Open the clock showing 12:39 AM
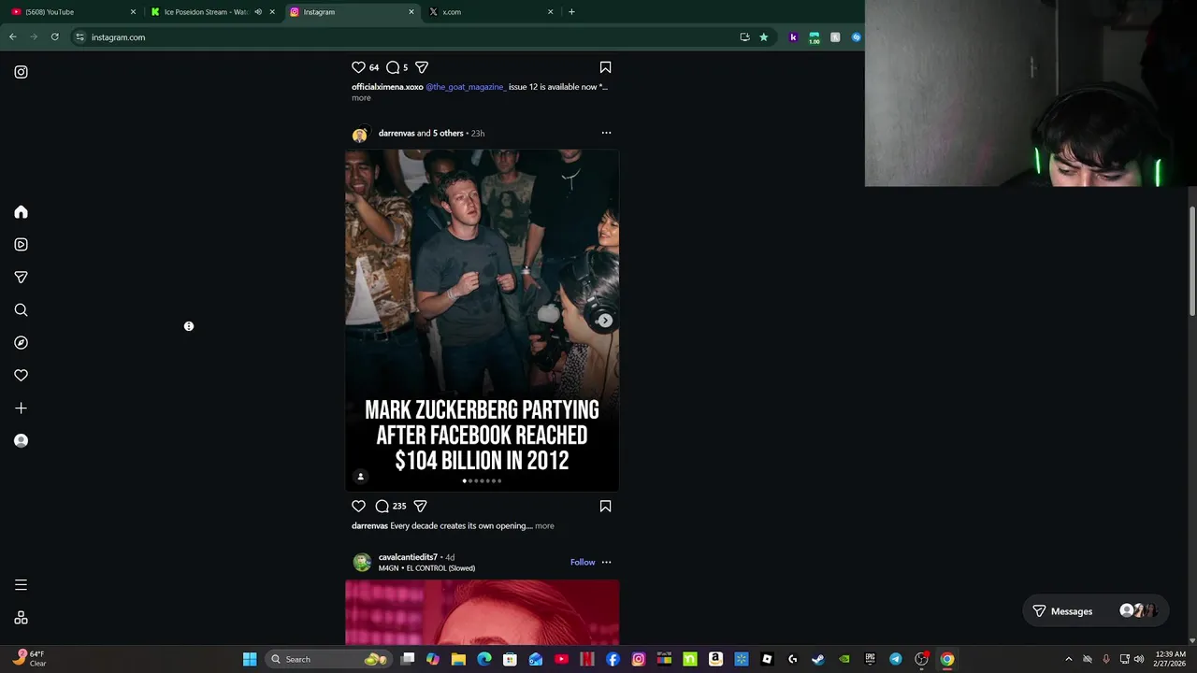Screen dimensions: 1197x673 tap(1170, 659)
